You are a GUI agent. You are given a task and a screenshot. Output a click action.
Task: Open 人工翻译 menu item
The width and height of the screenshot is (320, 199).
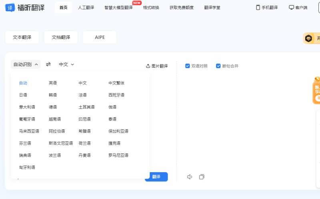[x=86, y=8]
